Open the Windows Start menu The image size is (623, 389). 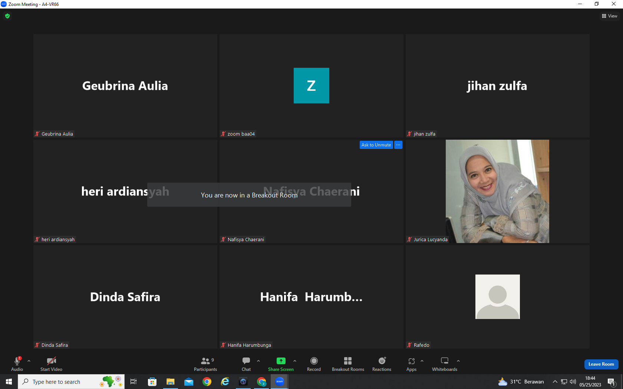point(9,382)
